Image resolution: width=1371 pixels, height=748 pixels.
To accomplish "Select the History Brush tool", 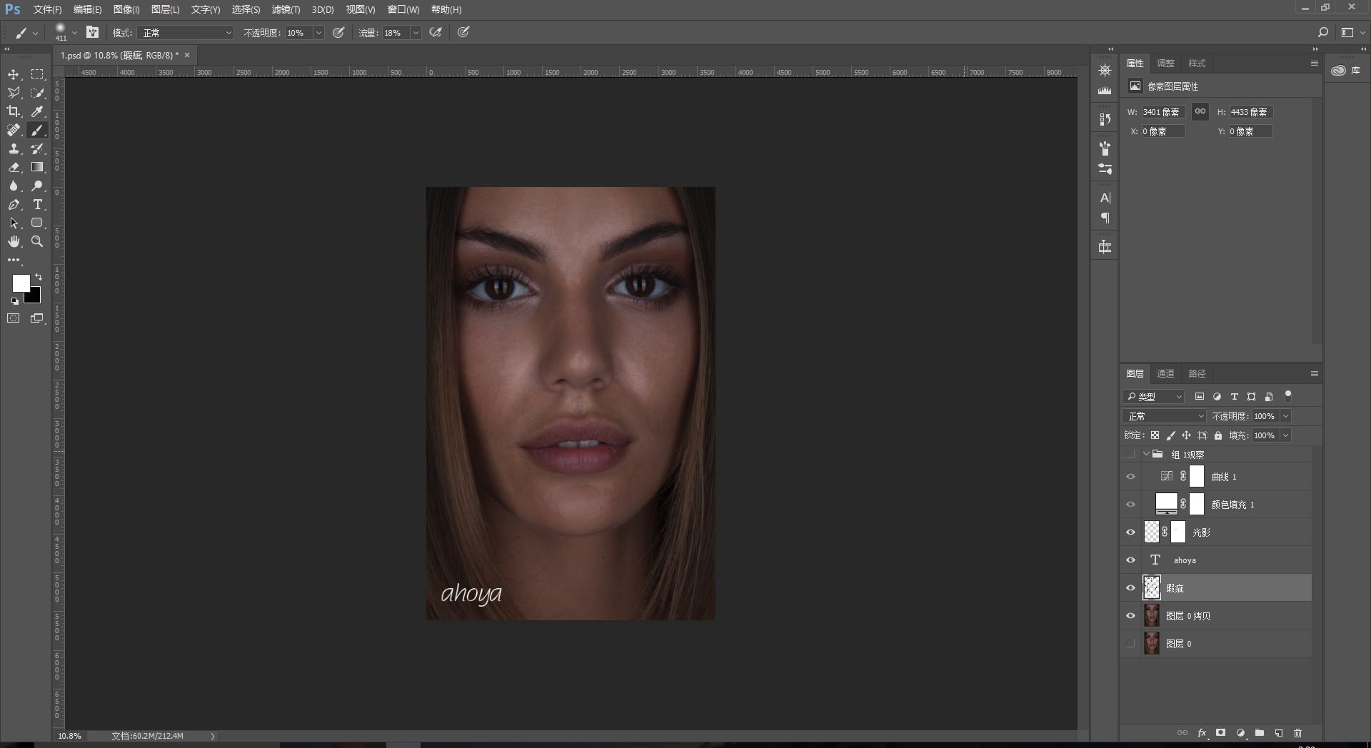I will (x=37, y=148).
